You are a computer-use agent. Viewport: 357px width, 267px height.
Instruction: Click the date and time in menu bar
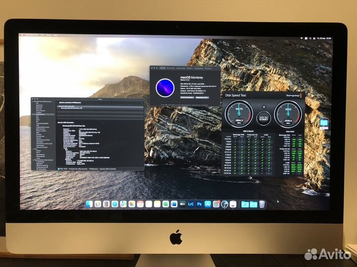325,39
